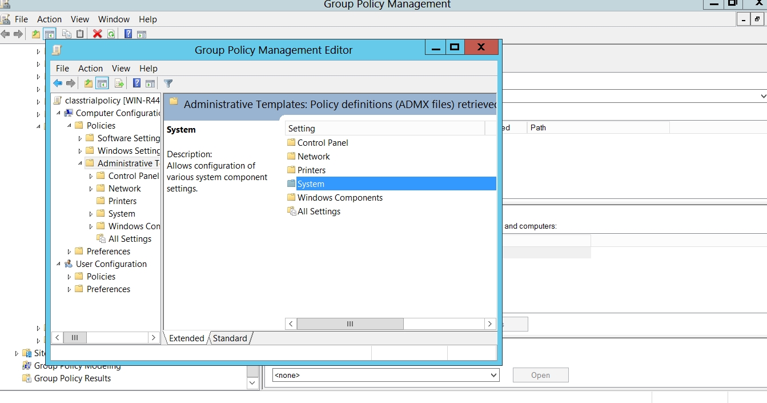This screenshot has width=767, height=403.
Task: Show/Hide the Action Pane in editor toolbar
Action: tap(150, 83)
